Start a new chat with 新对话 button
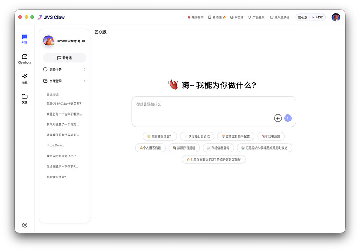 click(x=64, y=58)
